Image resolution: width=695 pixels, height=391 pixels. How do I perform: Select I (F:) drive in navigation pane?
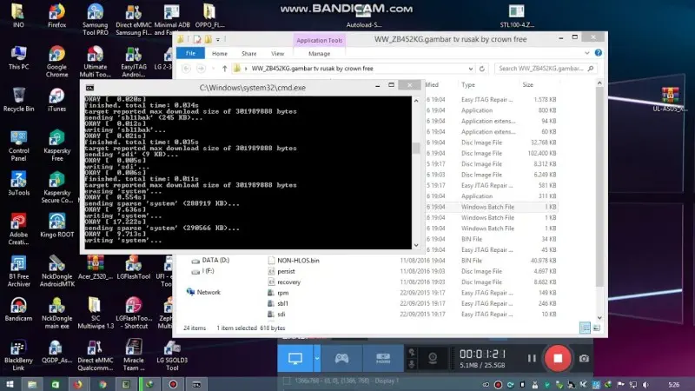pos(203,271)
